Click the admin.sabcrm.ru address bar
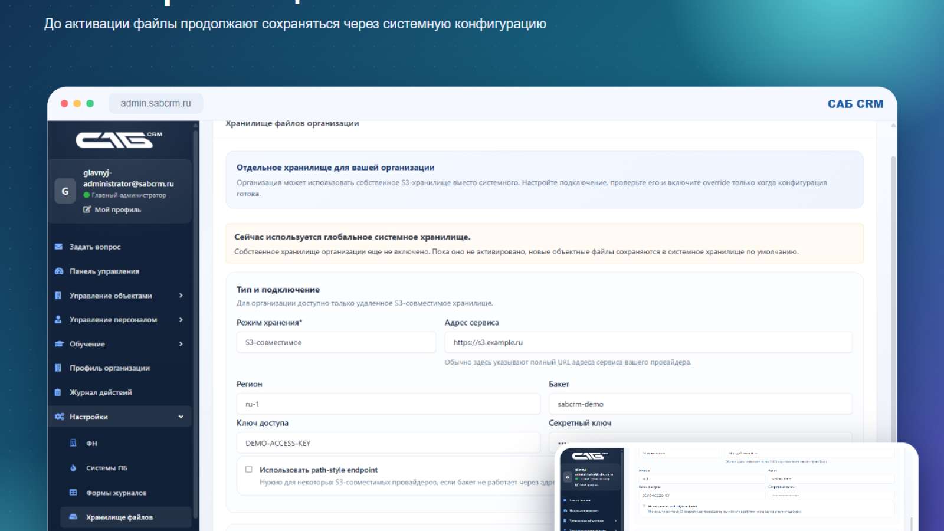The height and width of the screenshot is (531, 944). 156,103
